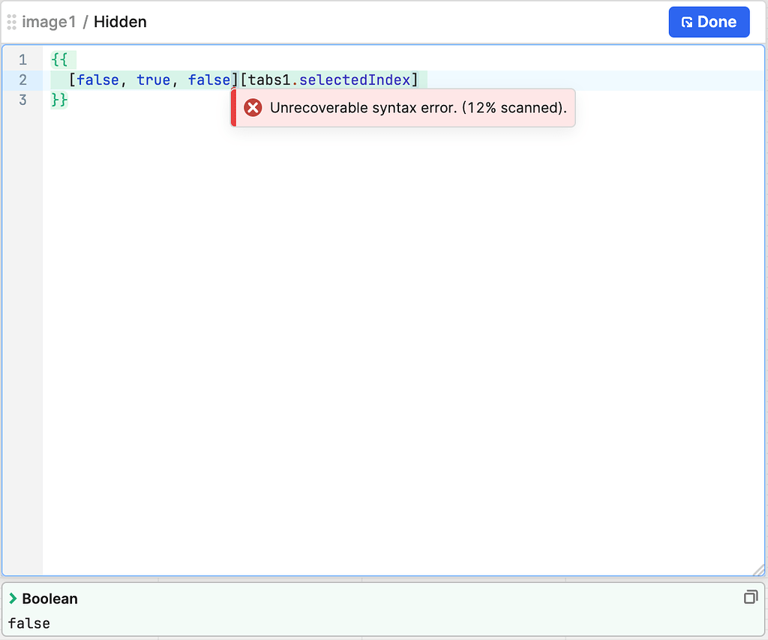
Task: Click line number 3 in the gutter
Action: tap(22, 100)
